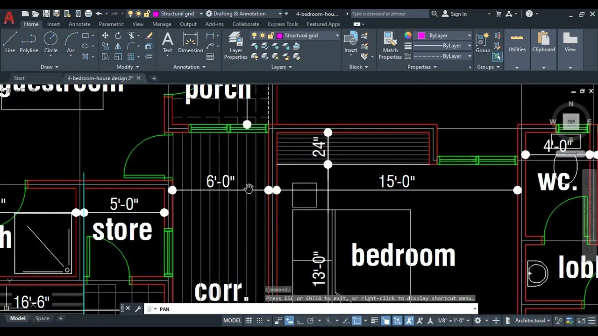Click the Move tool icon
Viewport: 598px width, 336px height.
coord(105,35)
